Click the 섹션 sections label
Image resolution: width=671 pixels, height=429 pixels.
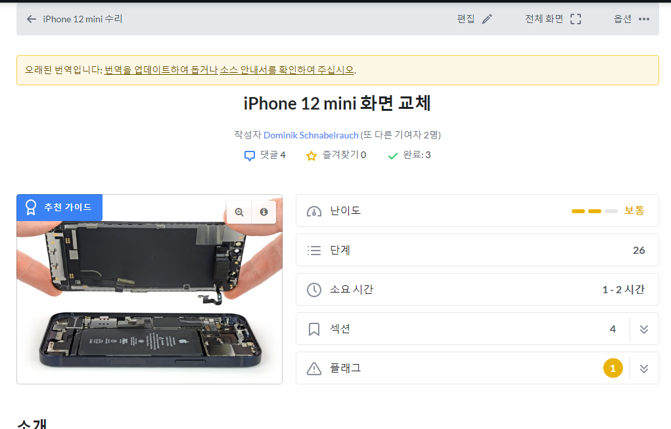coord(340,329)
